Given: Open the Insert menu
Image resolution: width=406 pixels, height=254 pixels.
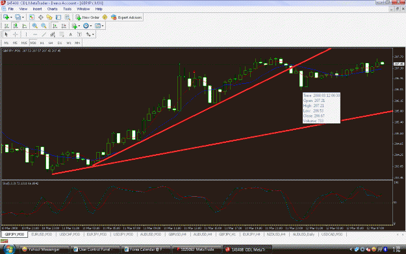Looking at the screenshot, I should pyautogui.click(x=37, y=9).
